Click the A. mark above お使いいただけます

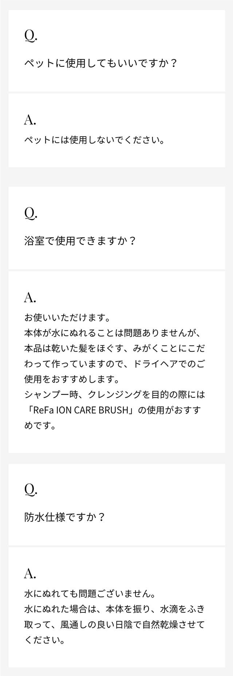point(30,298)
